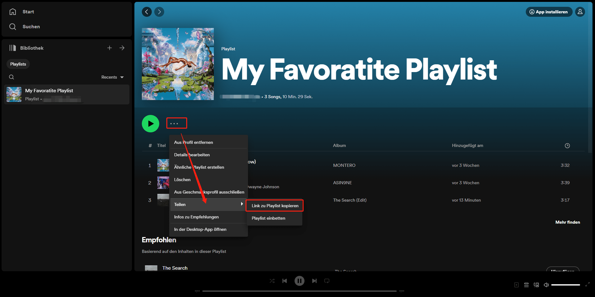Create new playlist with plus icon

coord(110,48)
